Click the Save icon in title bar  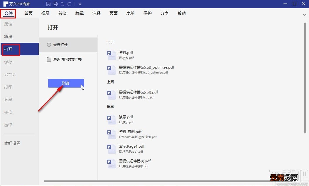coord(48,4)
